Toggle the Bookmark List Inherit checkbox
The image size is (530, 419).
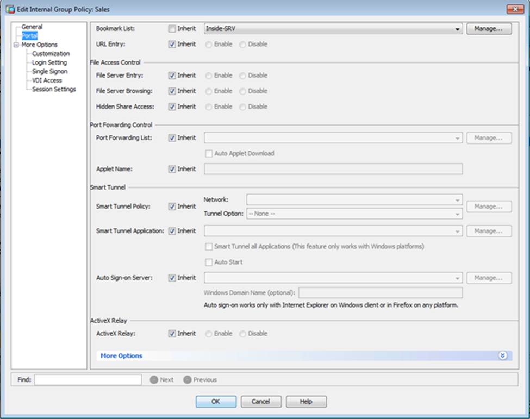(172, 29)
